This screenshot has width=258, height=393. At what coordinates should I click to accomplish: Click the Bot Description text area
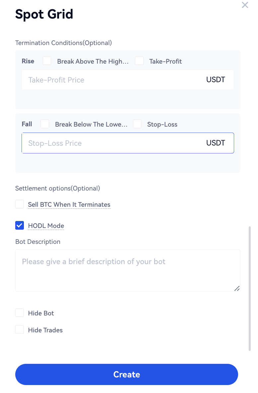[128, 270]
